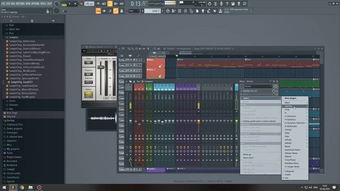The image size is (340, 191).
Task: Choose 'More plugins...' in plugin menu
Action: (291, 98)
